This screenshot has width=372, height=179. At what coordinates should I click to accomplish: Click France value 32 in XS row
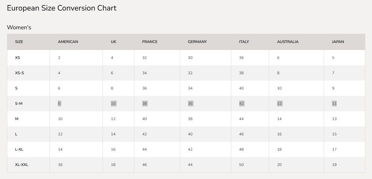[x=145, y=58]
